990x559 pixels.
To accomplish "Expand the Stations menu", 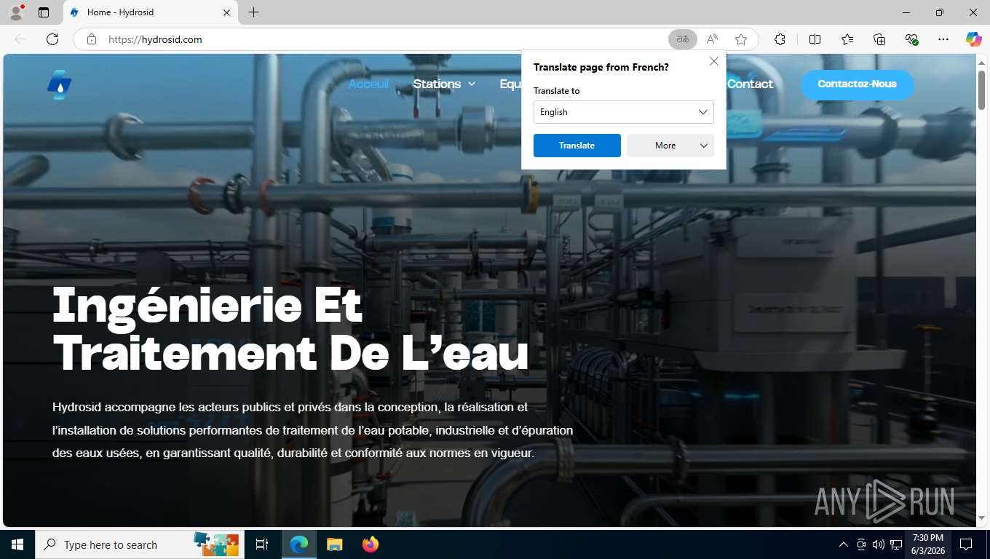I will coord(444,84).
